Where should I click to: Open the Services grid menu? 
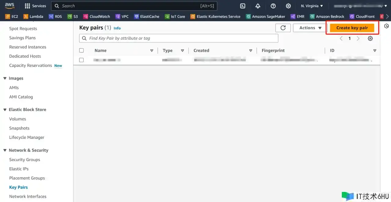click(x=35, y=6)
